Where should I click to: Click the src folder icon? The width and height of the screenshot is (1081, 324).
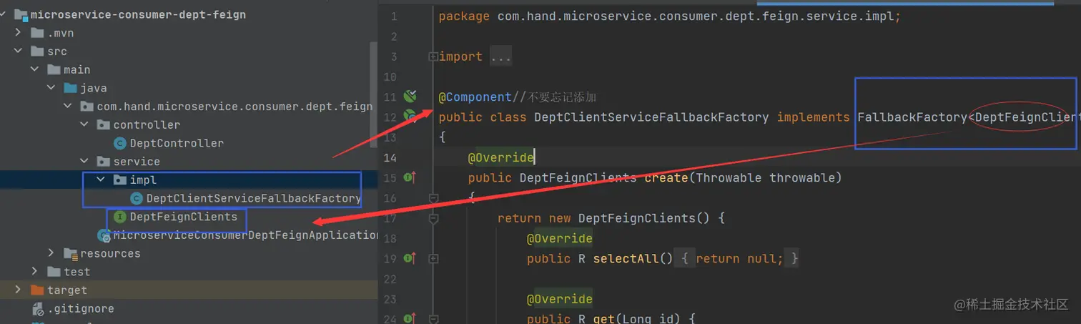click(37, 51)
